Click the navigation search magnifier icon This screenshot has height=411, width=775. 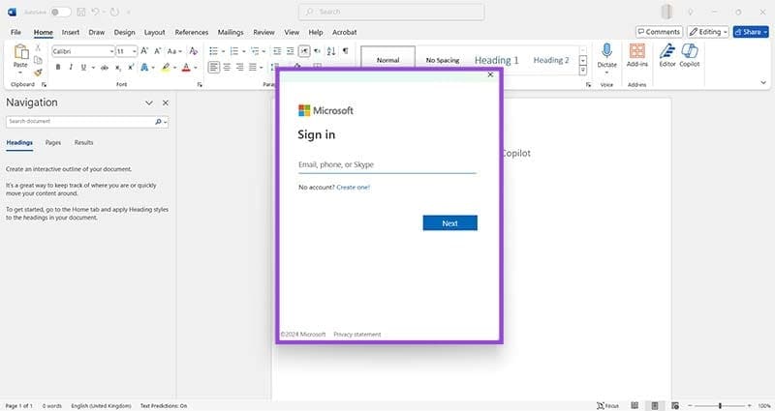coord(158,122)
